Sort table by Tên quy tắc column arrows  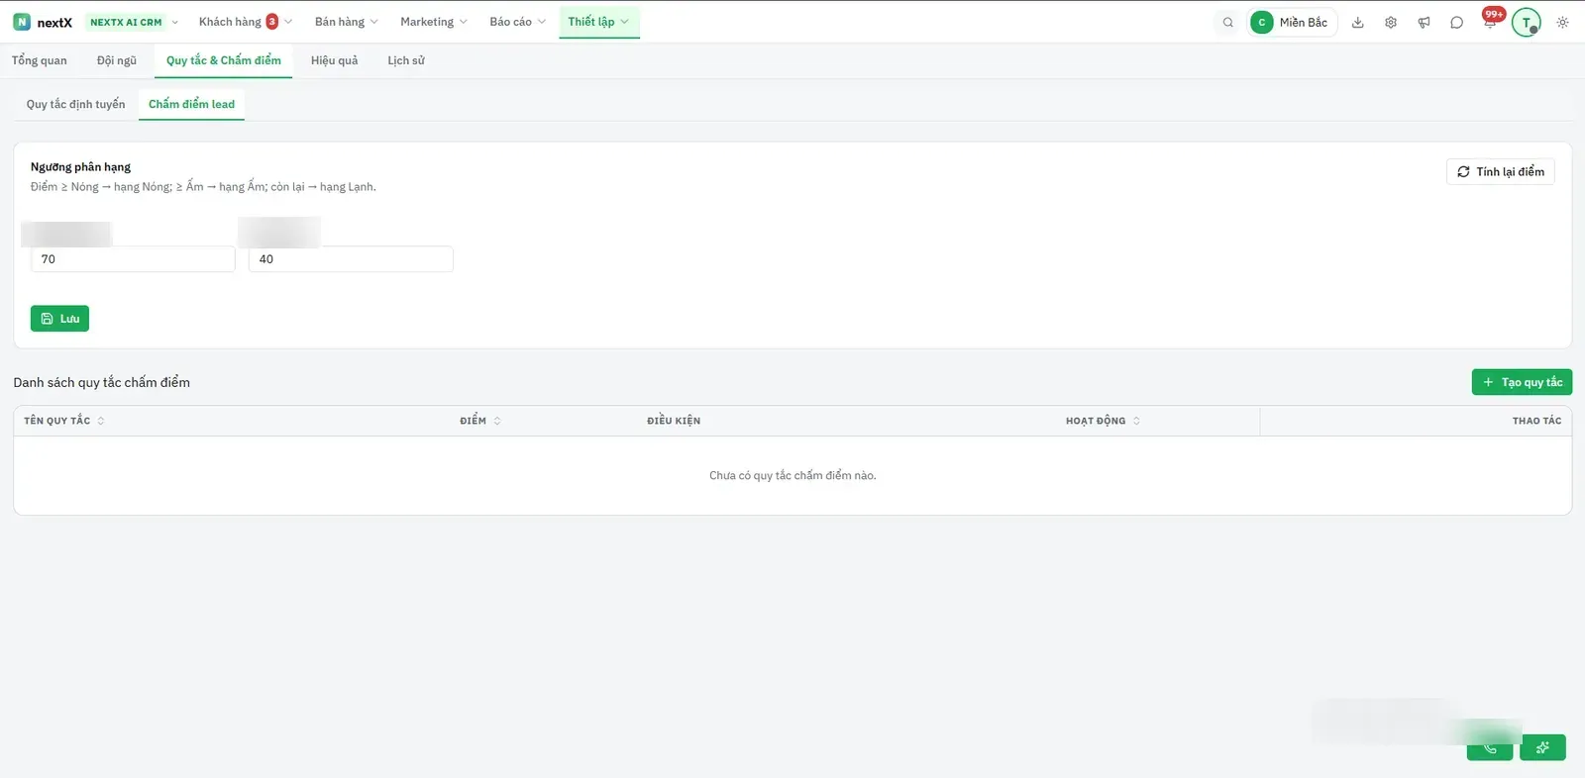tap(101, 421)
